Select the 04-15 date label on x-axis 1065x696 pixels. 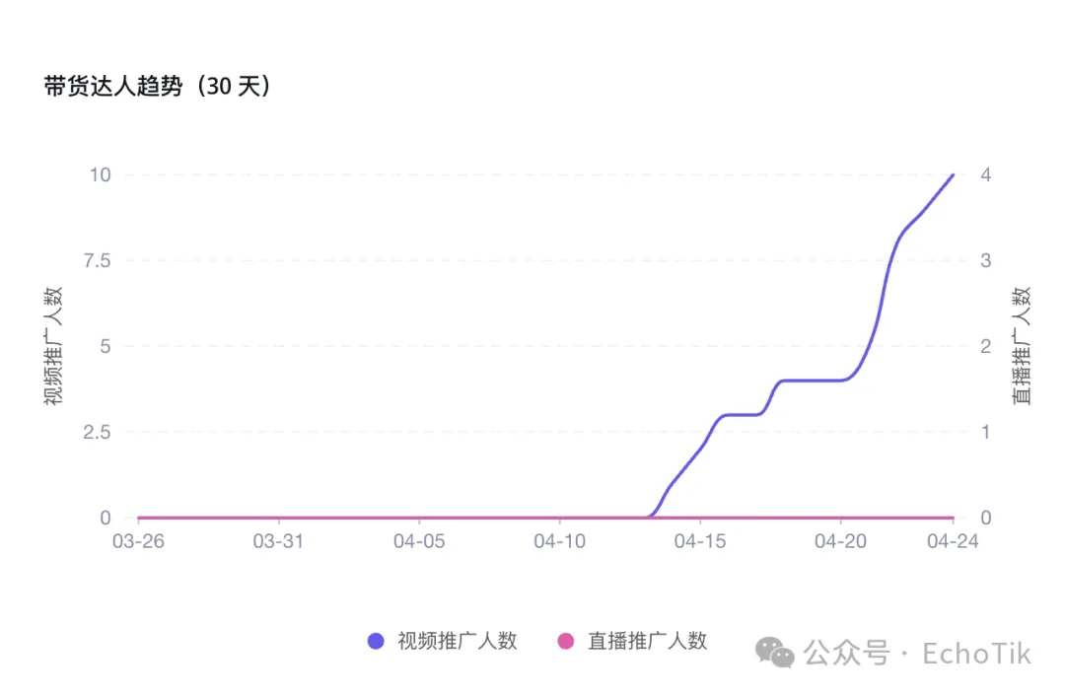700,541
